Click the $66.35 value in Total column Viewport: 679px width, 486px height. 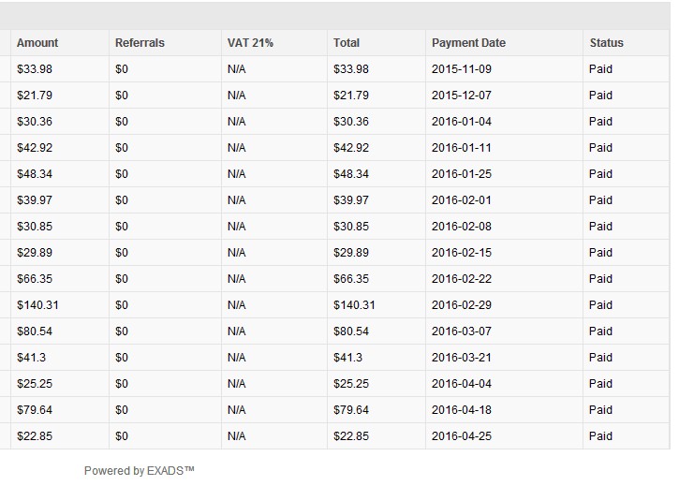click(x=351, y=279)
